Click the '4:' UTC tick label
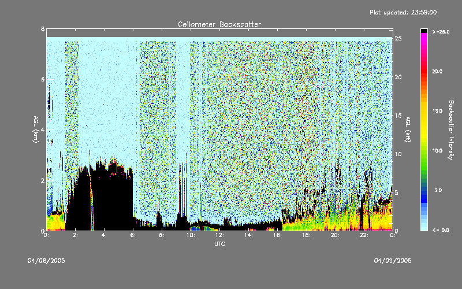 click(x=105, y=235)
